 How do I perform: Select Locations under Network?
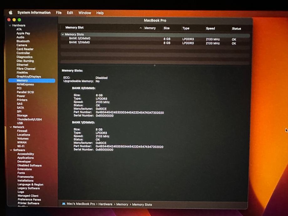coord(24,135)
